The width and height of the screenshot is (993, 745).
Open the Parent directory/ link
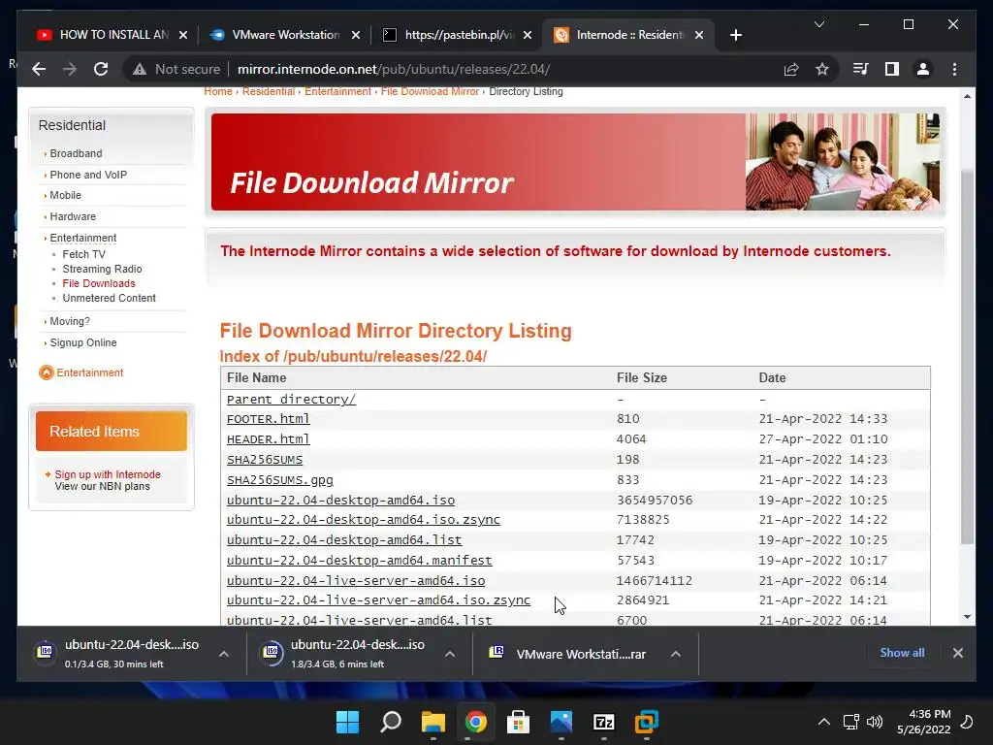pyautogui.click(x=291, y=399)
